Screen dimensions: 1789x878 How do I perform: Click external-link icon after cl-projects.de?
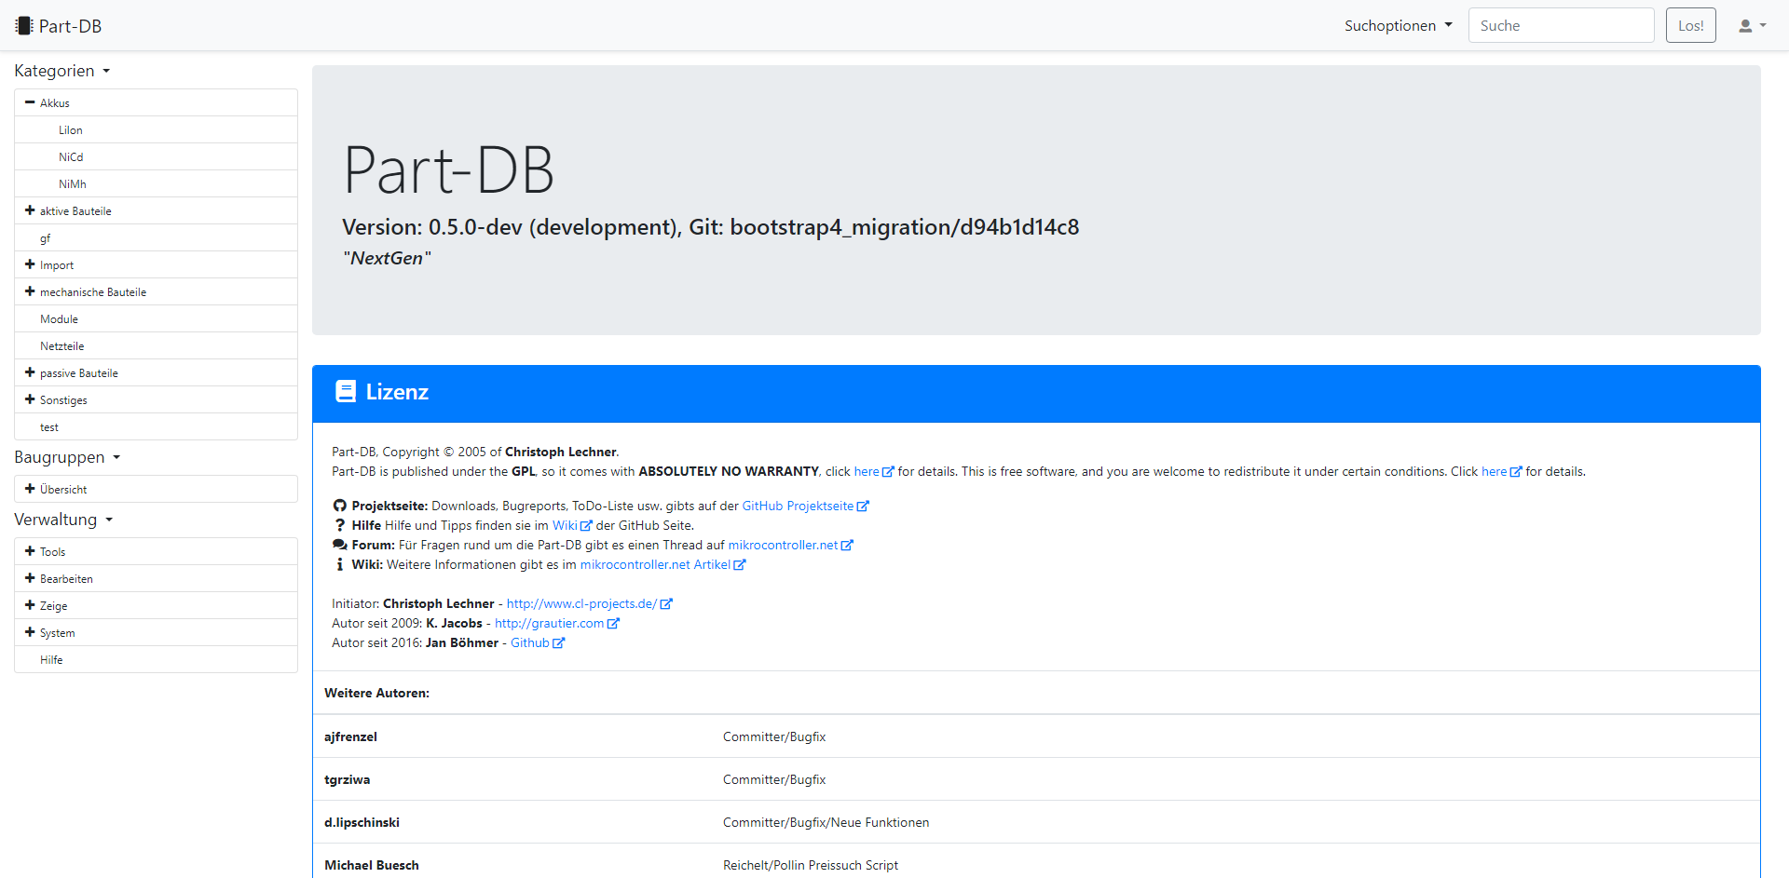(666, 603)
